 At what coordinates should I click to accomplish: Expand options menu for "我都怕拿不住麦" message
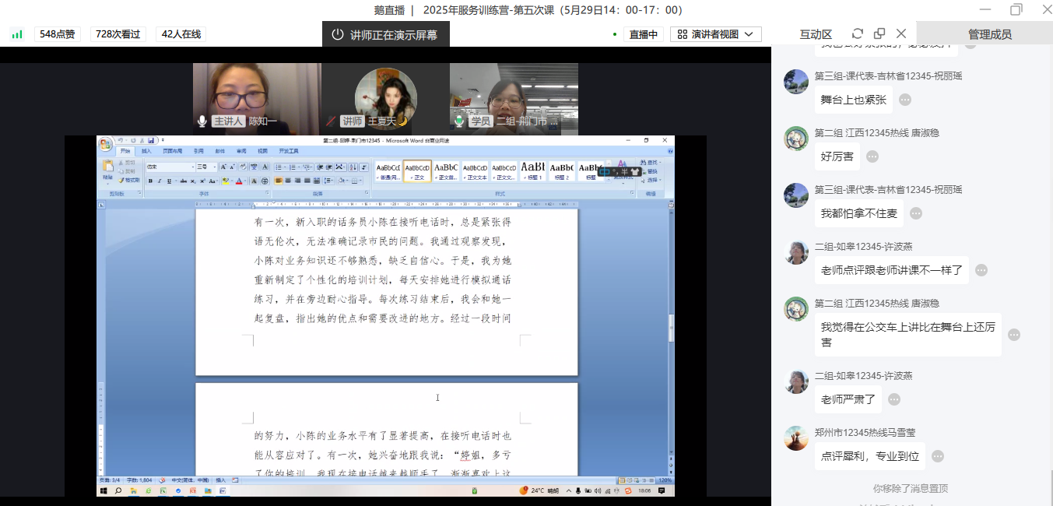[916, 213]
